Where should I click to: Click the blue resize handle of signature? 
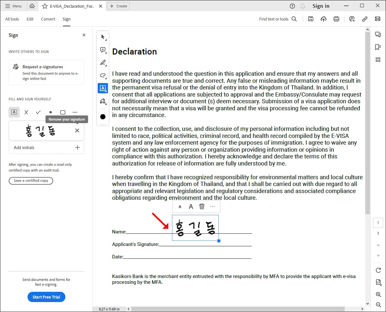(219, 241)
